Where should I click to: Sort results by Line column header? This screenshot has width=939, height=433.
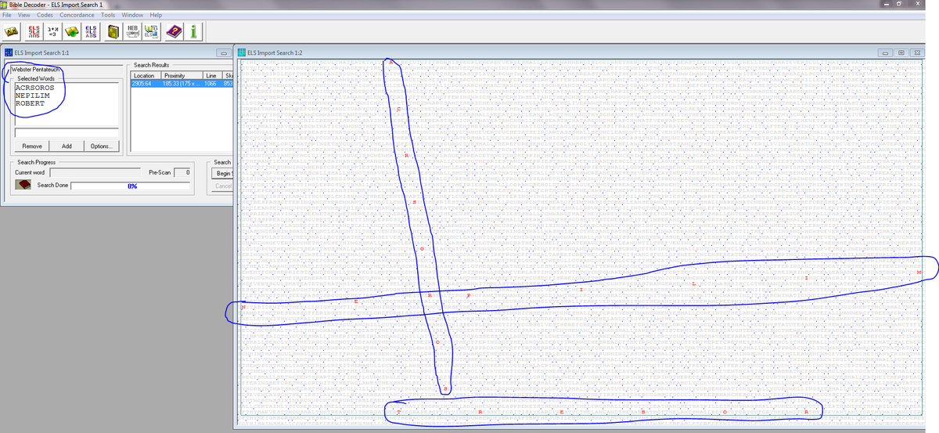tap(211, 75)
